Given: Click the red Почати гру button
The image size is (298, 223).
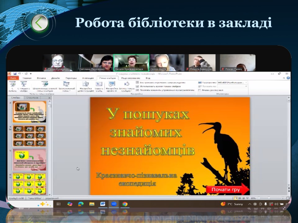Looking at the screenshot, I should click(x=228, y=190).
